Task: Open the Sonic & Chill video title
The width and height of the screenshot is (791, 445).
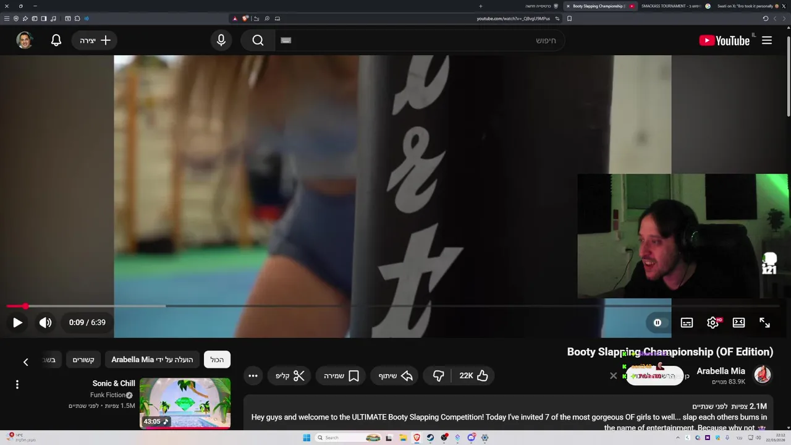Action: click(114, 384)
